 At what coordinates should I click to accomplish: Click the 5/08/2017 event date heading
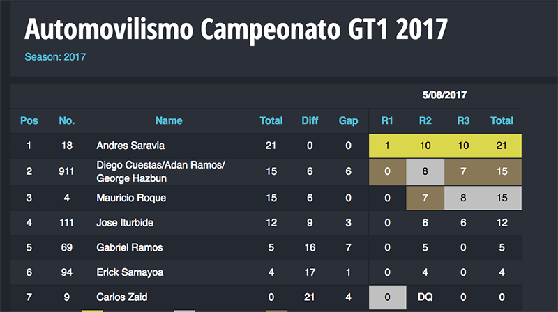pyautogui.click(x=444, y=95)
